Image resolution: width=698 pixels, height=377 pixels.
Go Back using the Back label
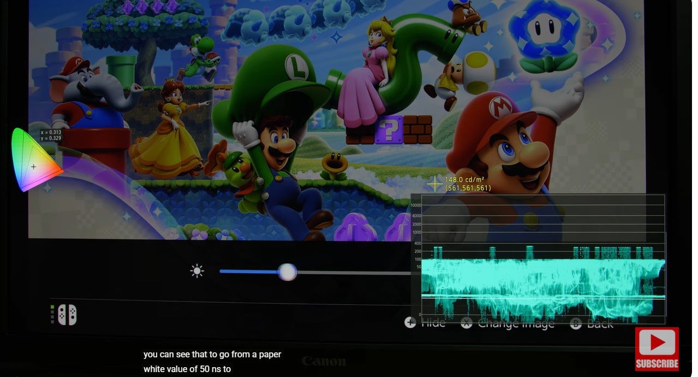(x=600, y=323)
